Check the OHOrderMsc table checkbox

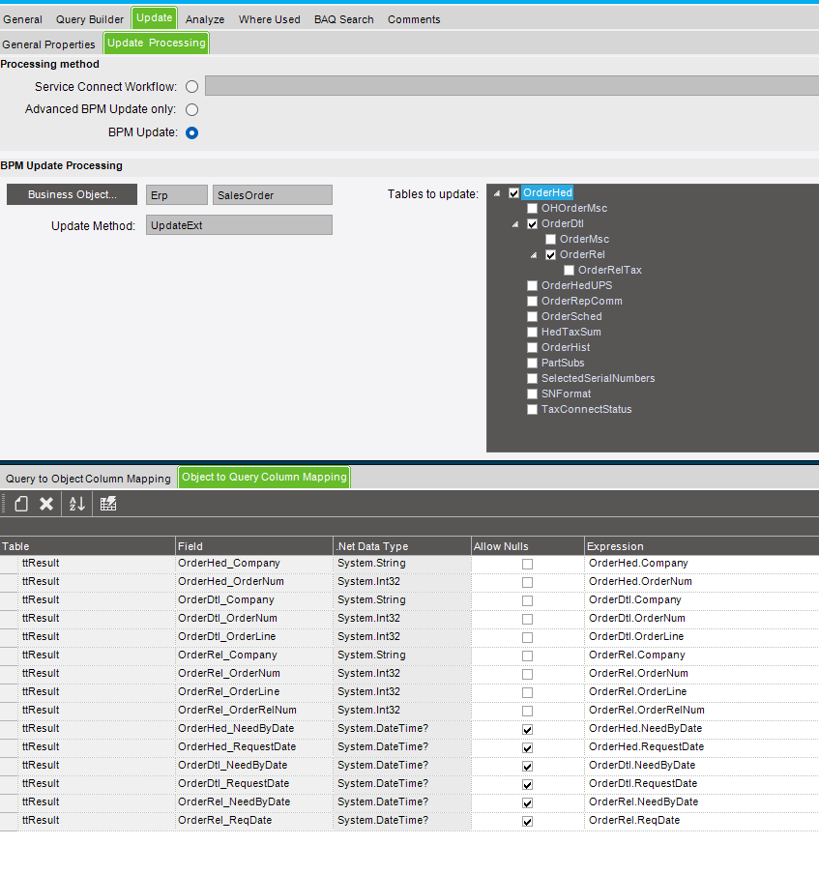(533, 209)
